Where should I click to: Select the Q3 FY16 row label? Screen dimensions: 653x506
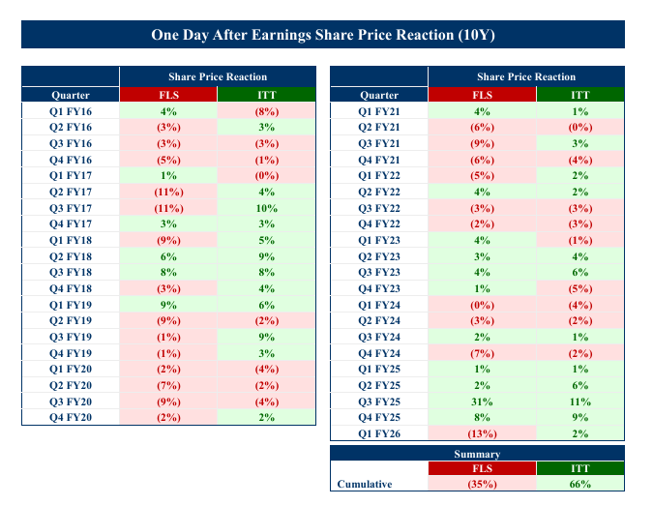coord(71,144)
